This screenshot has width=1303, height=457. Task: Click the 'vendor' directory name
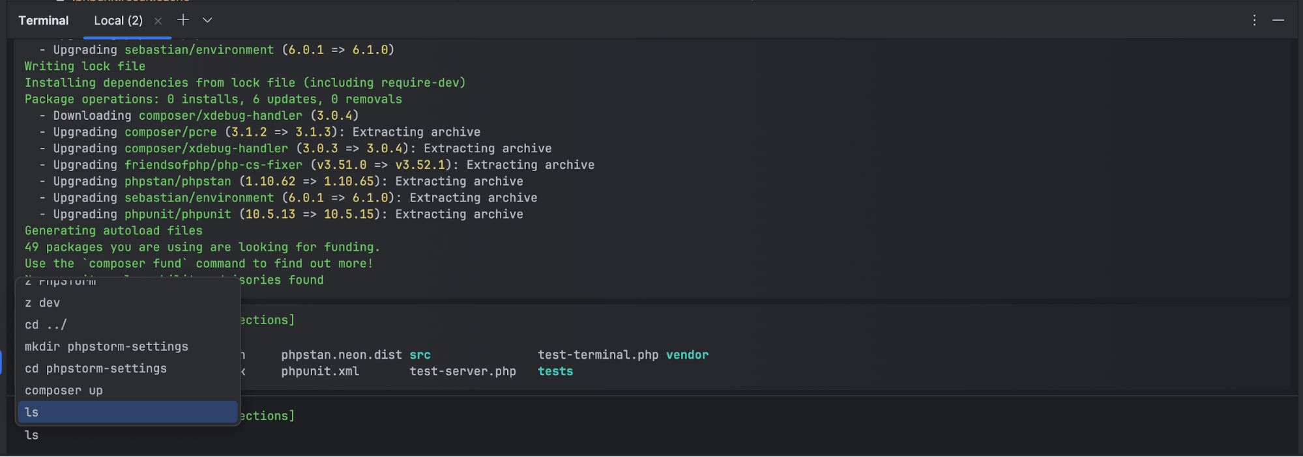[687, 355]
